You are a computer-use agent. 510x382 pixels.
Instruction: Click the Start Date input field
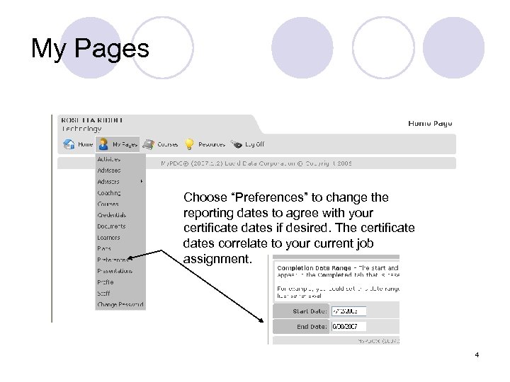tap(348, 311)
